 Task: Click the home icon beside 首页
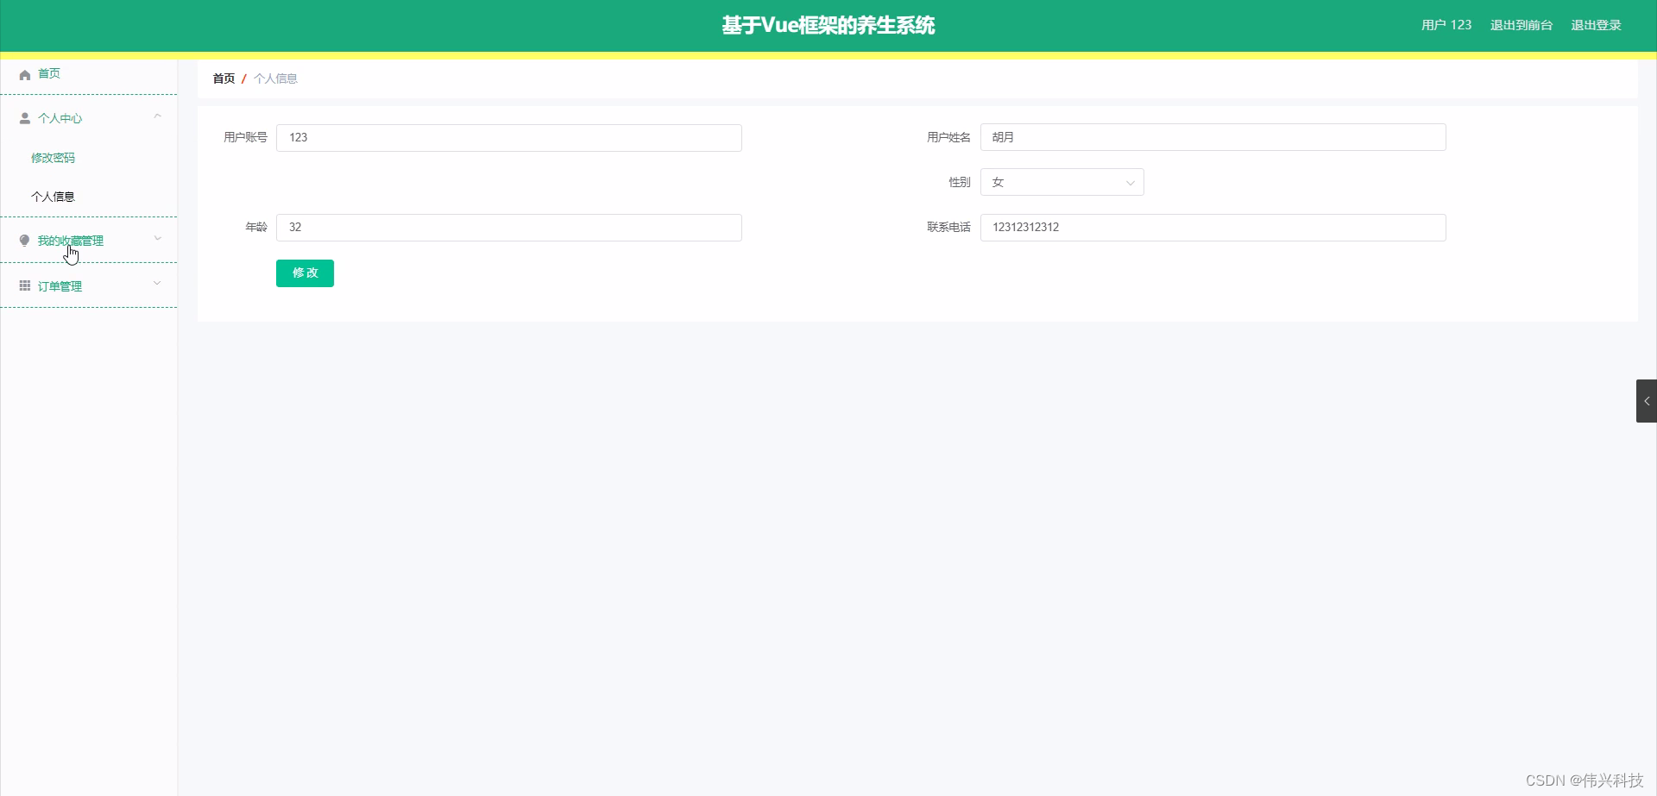click(24, 74)
